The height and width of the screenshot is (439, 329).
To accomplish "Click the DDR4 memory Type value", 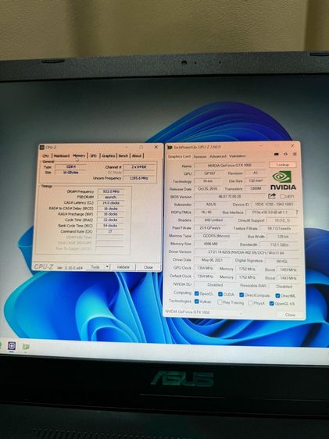I will point(70,166).
